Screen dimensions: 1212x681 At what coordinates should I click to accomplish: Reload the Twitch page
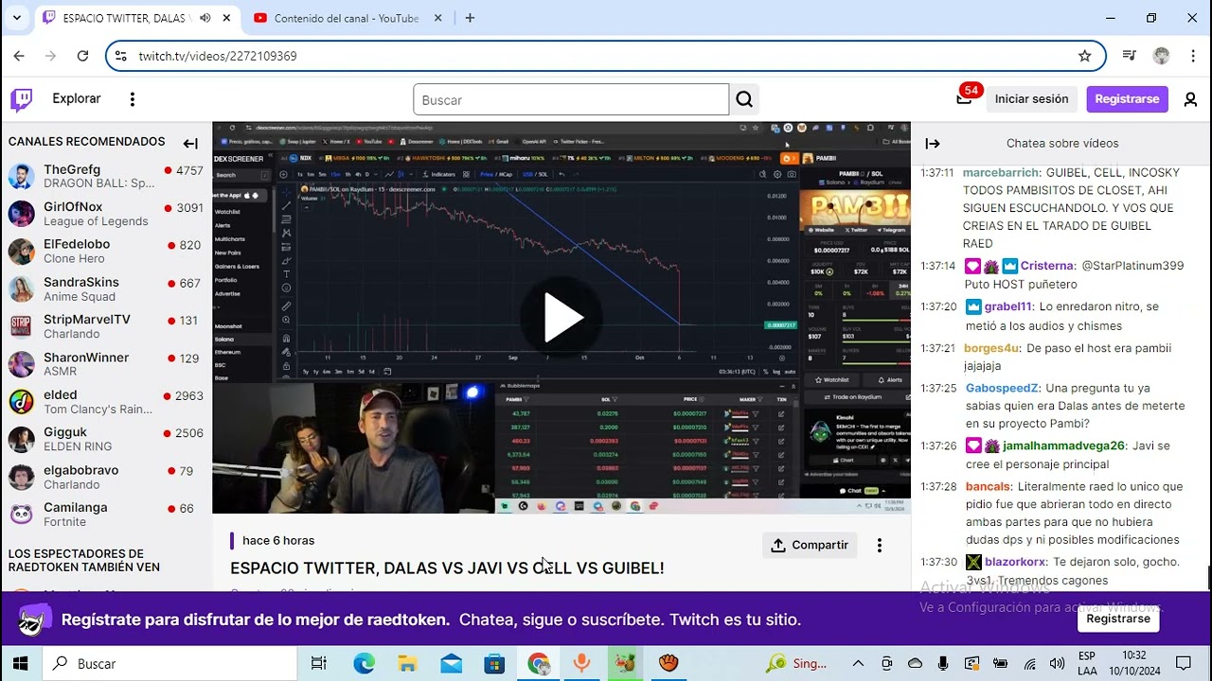(x=82, y=56)
